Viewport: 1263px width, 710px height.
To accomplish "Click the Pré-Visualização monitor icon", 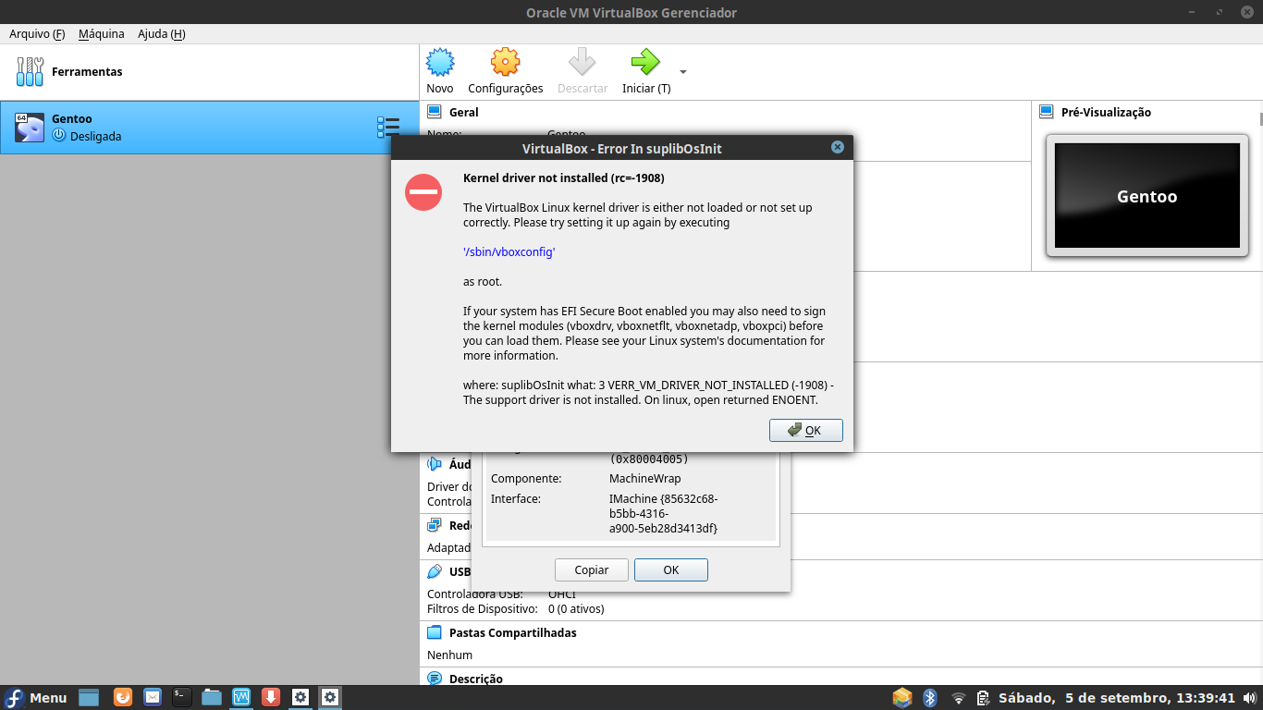I will (1047, 112).
